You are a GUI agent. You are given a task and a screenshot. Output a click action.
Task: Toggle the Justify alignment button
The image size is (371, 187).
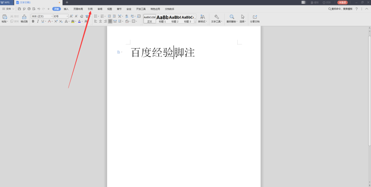coord(110,21)
